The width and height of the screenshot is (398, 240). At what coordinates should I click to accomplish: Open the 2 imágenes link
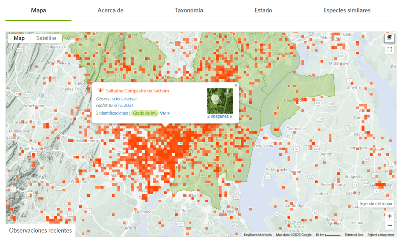click(x=219, y=116)
